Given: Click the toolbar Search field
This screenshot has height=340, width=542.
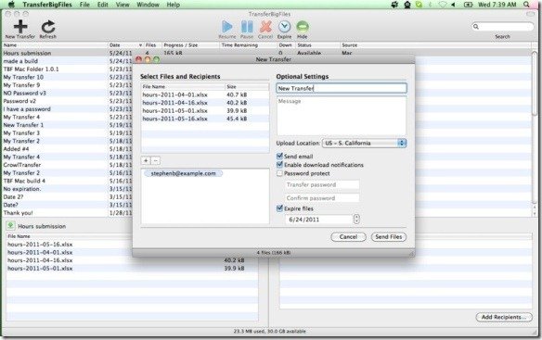Looking at the screenshot, I should [x=503, y=27].
